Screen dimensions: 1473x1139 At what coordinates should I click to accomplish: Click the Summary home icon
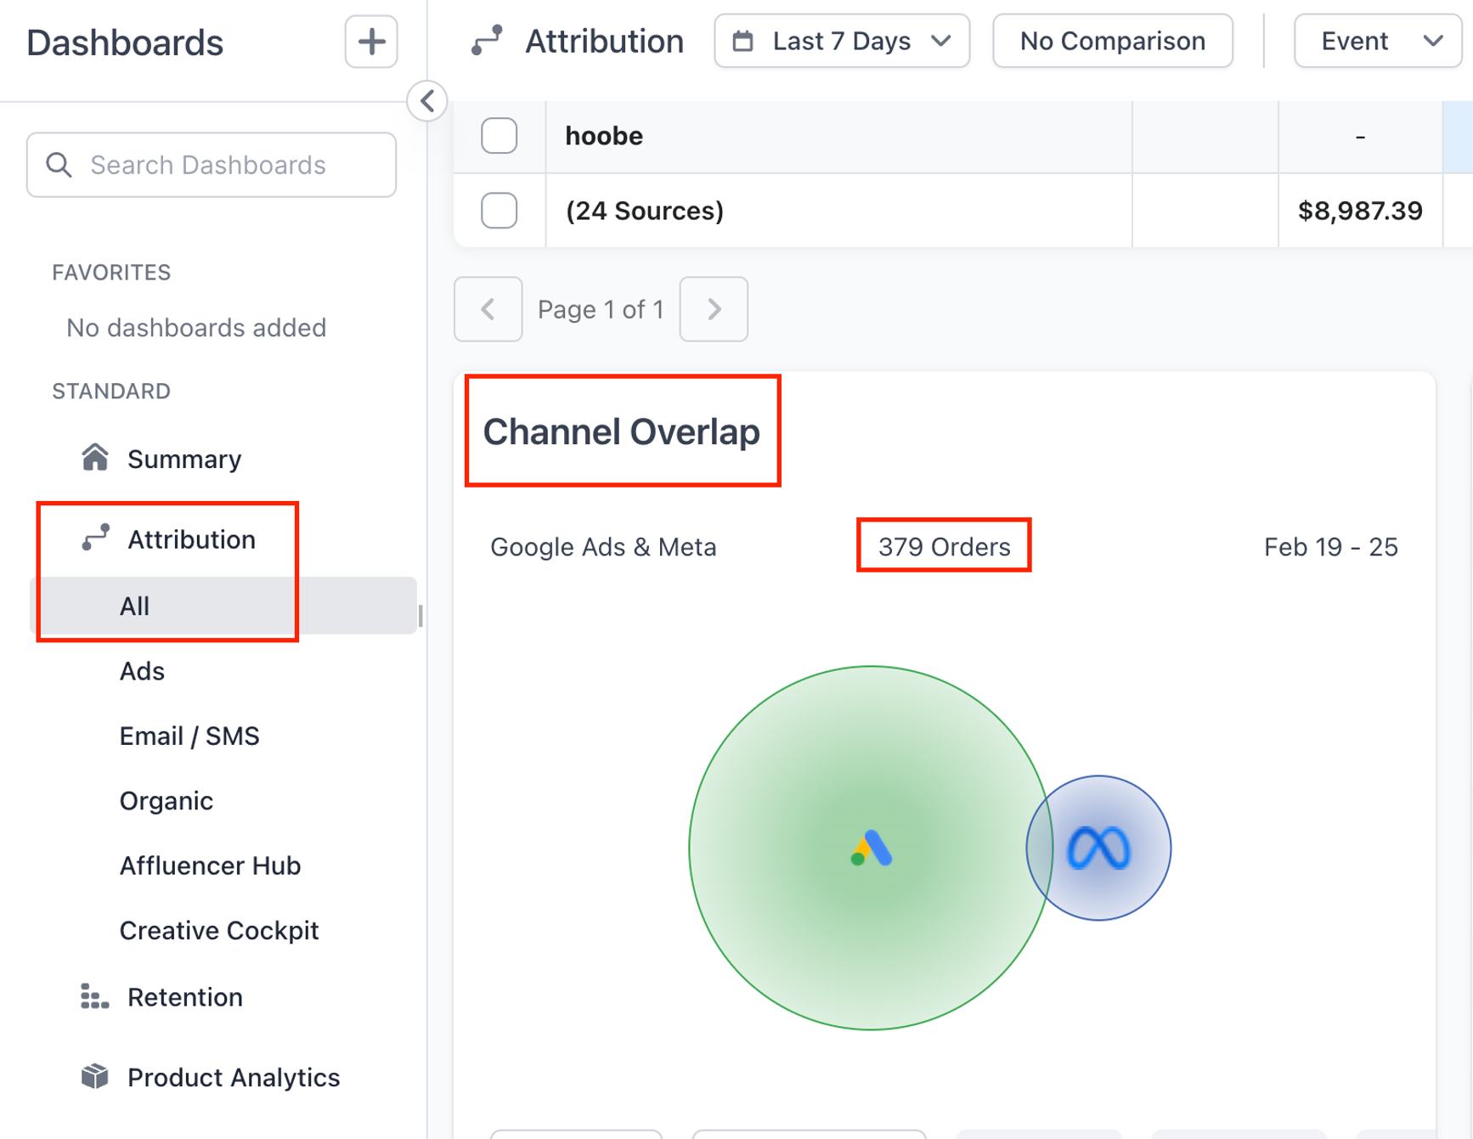pyautogui.click(x=95, y=458)
